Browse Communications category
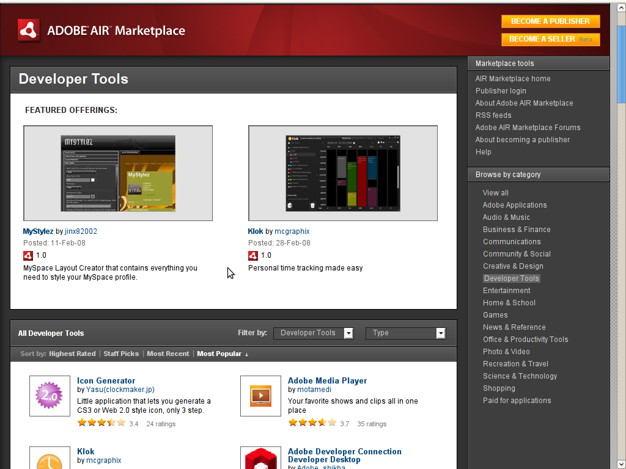 pyautogui.click(x=512, y=242)
